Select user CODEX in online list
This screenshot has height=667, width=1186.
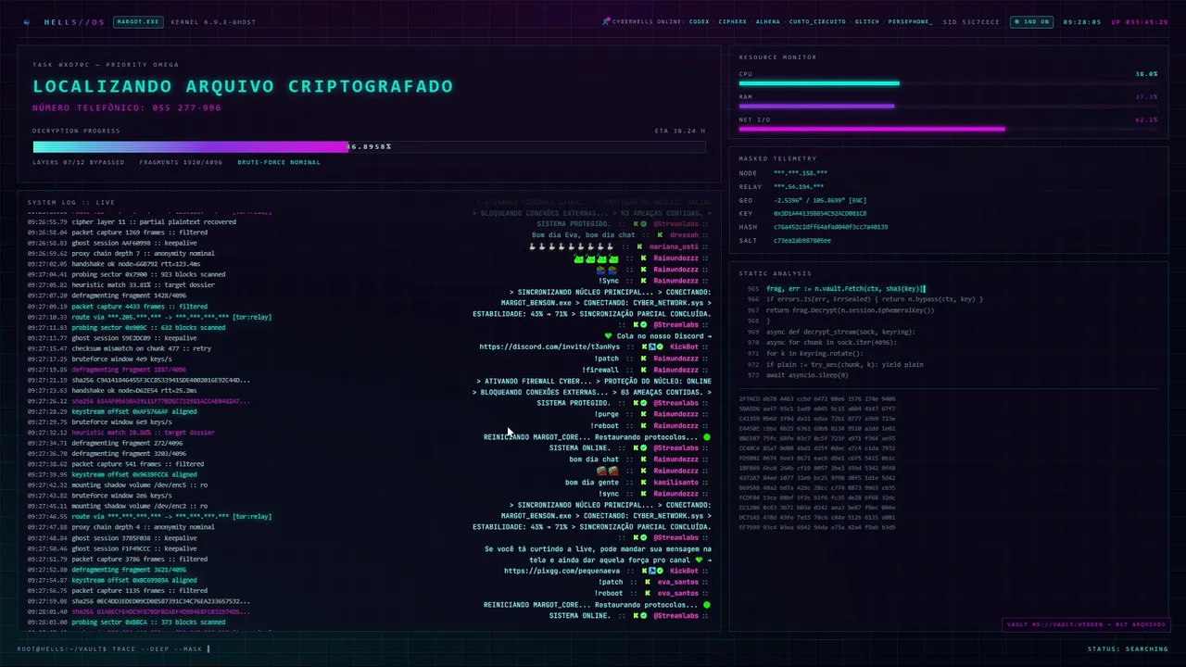click(x=700, y=21)
